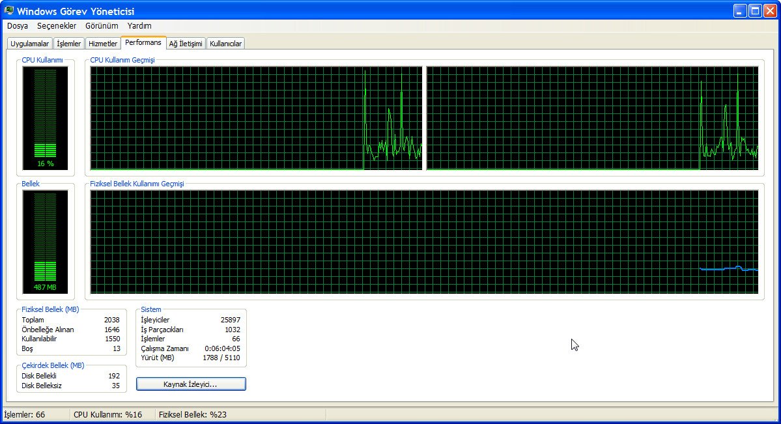
Task: Click the status bar Fiziksel Bellek: %23
Action: point(193,414)
